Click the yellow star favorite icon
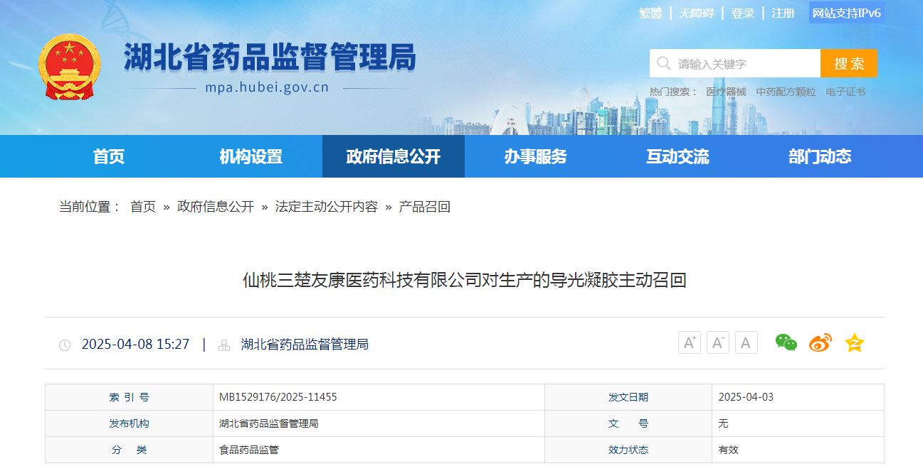The width and height of the screenshot is (923, 476). click(x=854, y=343)
